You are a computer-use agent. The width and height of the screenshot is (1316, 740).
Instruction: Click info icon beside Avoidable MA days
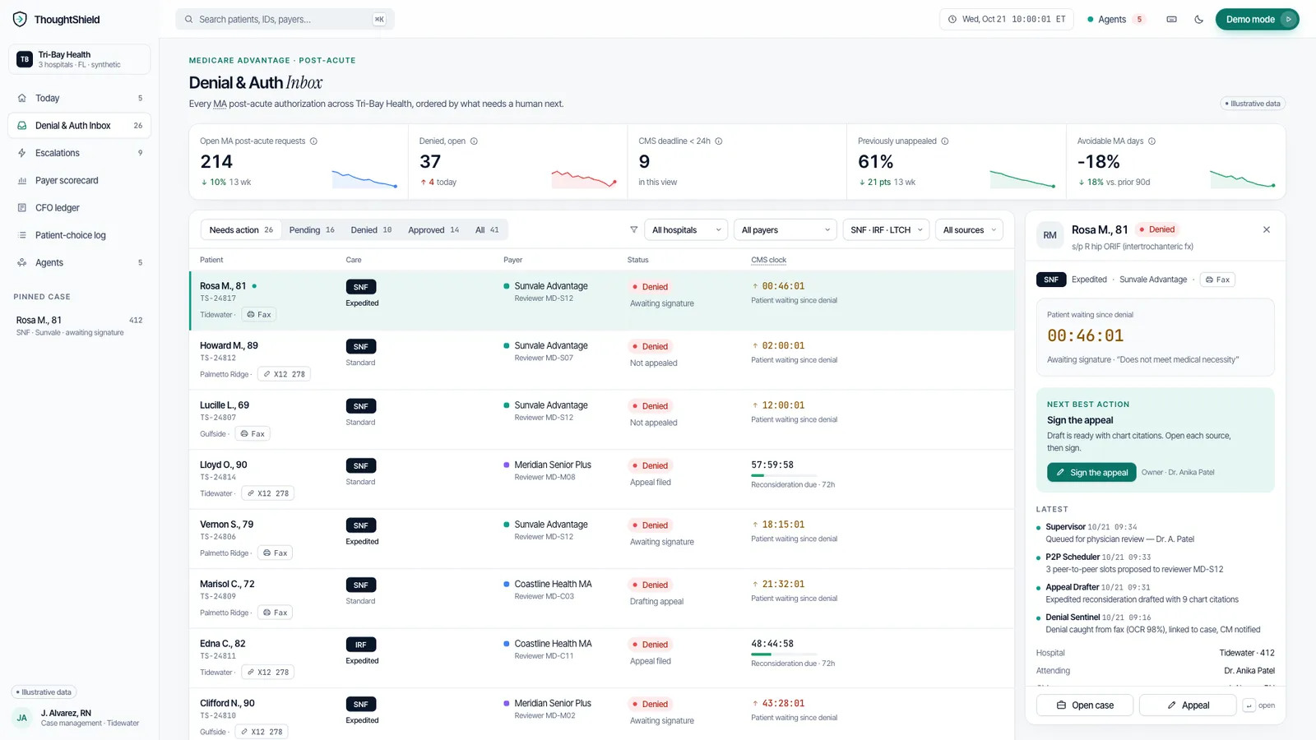1151,141
